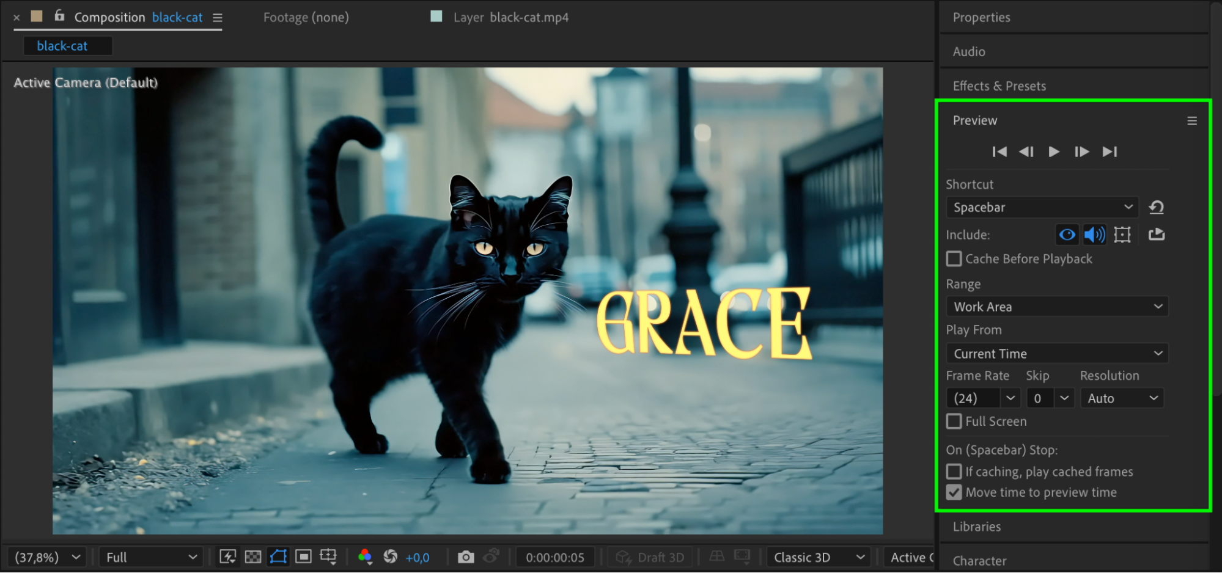
Task: Switch to the Layer black-cat.mp4 tab
Action: 510,17
